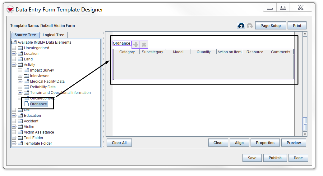Viewport: 323px width, 176px height.
Task: Click the vertical scrollbar down arrow
Action: pos(305,134)
